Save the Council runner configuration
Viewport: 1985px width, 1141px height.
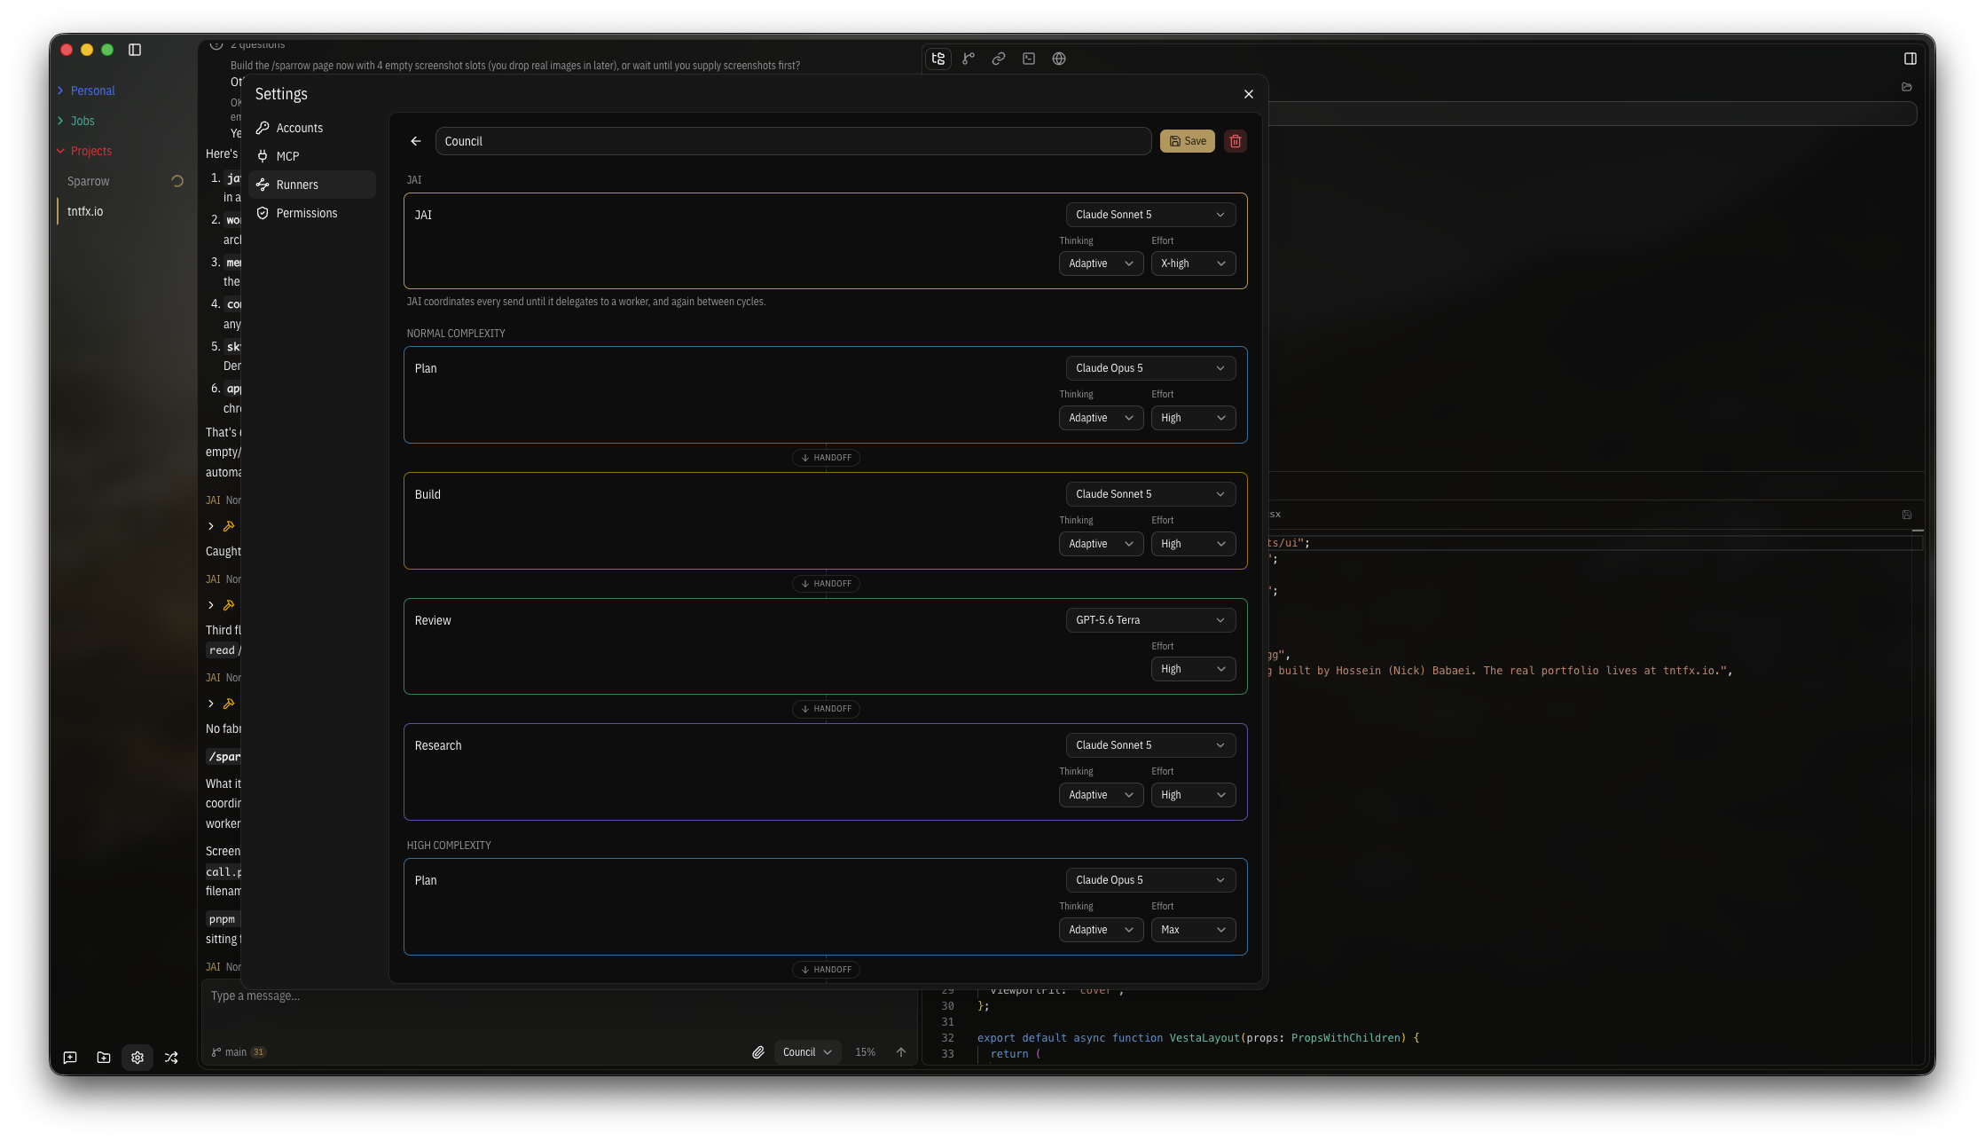[1187, 141]
